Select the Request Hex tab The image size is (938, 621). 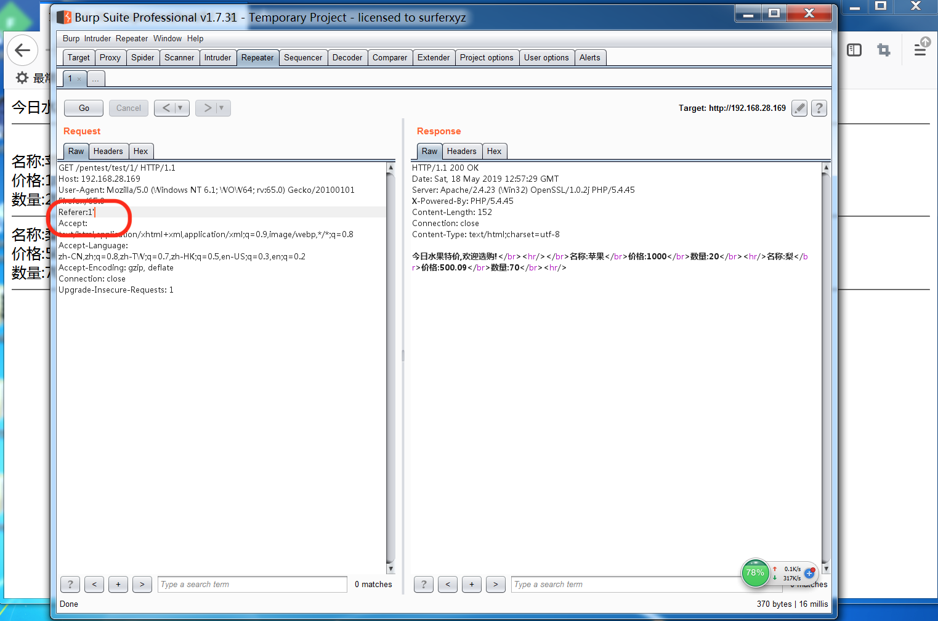point(141,151)
